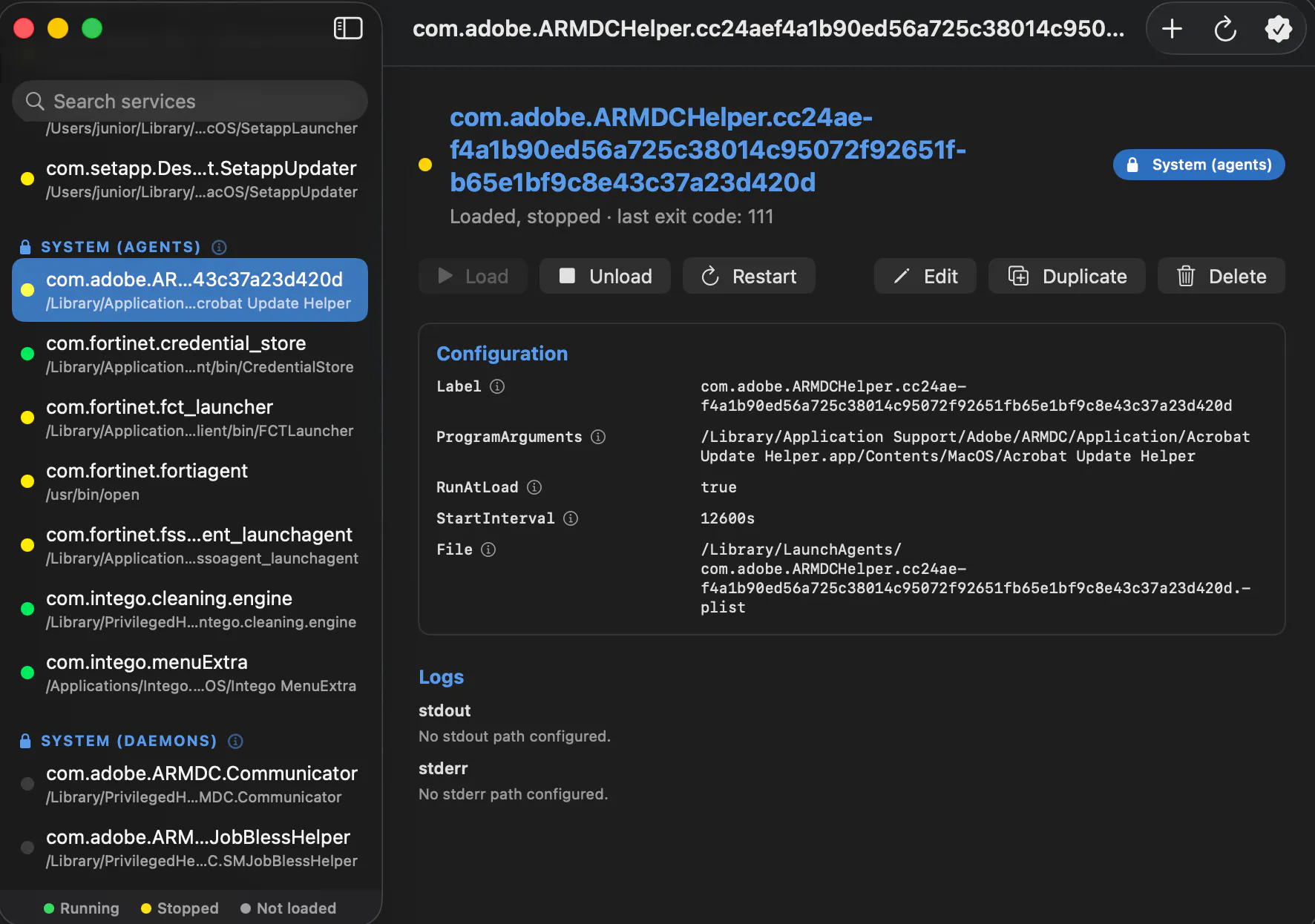Image resolution: width=1315 pixels, height=924 pixels.
Task: Click the blue service title in detail pane
Action: 708,150
